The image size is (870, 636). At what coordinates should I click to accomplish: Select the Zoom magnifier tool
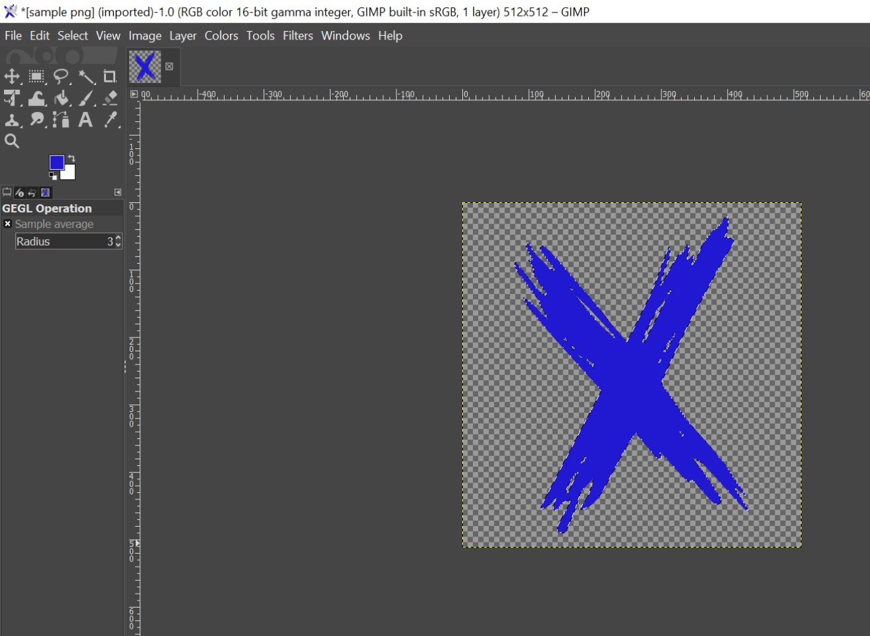[12, 141]
